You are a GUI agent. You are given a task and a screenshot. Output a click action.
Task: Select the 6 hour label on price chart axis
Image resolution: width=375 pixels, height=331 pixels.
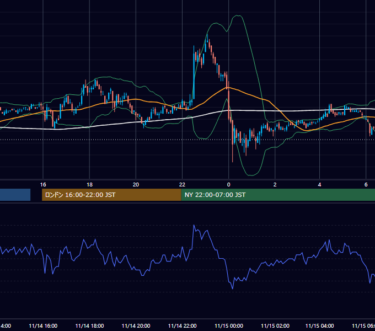point(366,185)
